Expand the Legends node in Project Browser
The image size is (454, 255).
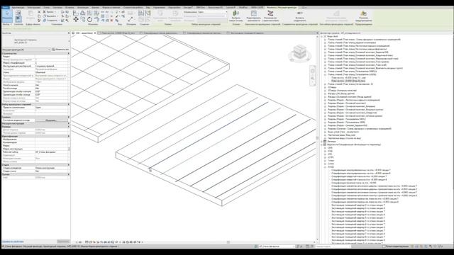321,142
